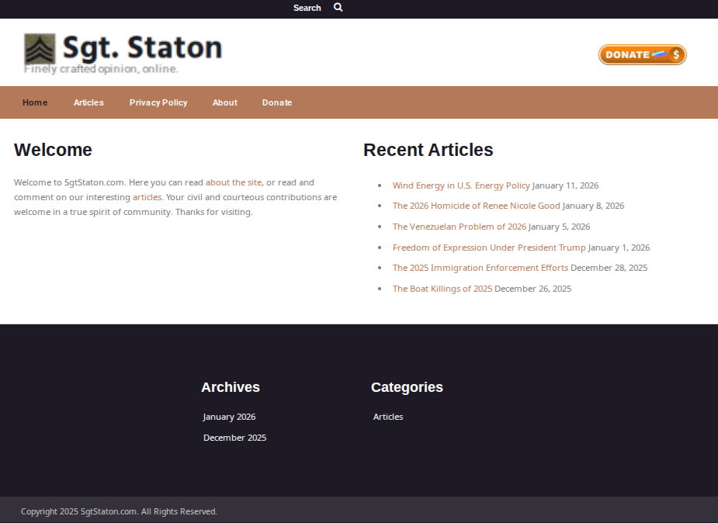Open the Home menu item
718x523 pixels.
pos(35,102)
